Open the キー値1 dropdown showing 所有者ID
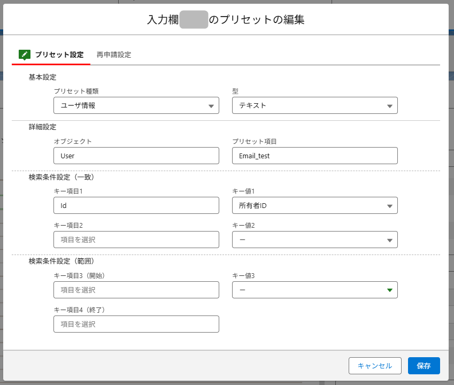 click(314, 205)
